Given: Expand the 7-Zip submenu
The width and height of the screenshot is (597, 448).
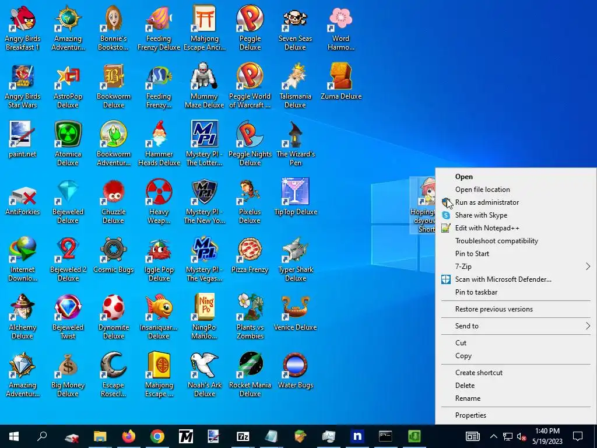Looking at the screenshot, I should (516, 267).
